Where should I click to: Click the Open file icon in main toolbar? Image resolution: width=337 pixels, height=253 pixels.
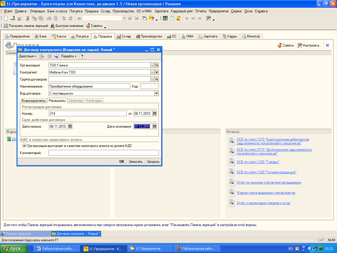pyautogui.click(x=13, y=18)
